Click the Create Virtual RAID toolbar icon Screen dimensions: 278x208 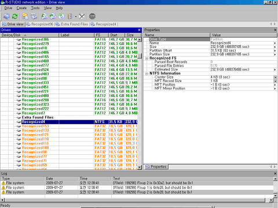(70, 16)
